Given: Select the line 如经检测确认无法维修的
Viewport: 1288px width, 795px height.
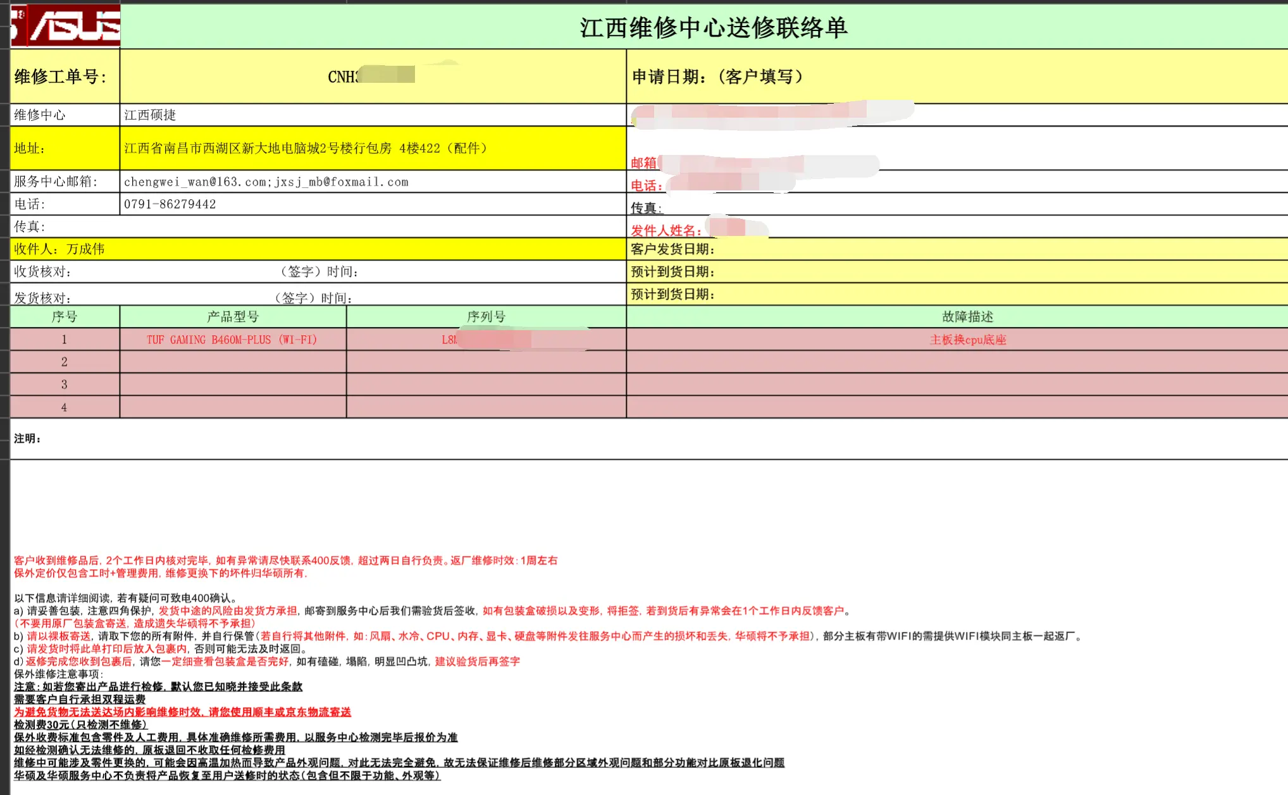Looking at the screenshot, I should pyautogui.click(x=149, y=750).
